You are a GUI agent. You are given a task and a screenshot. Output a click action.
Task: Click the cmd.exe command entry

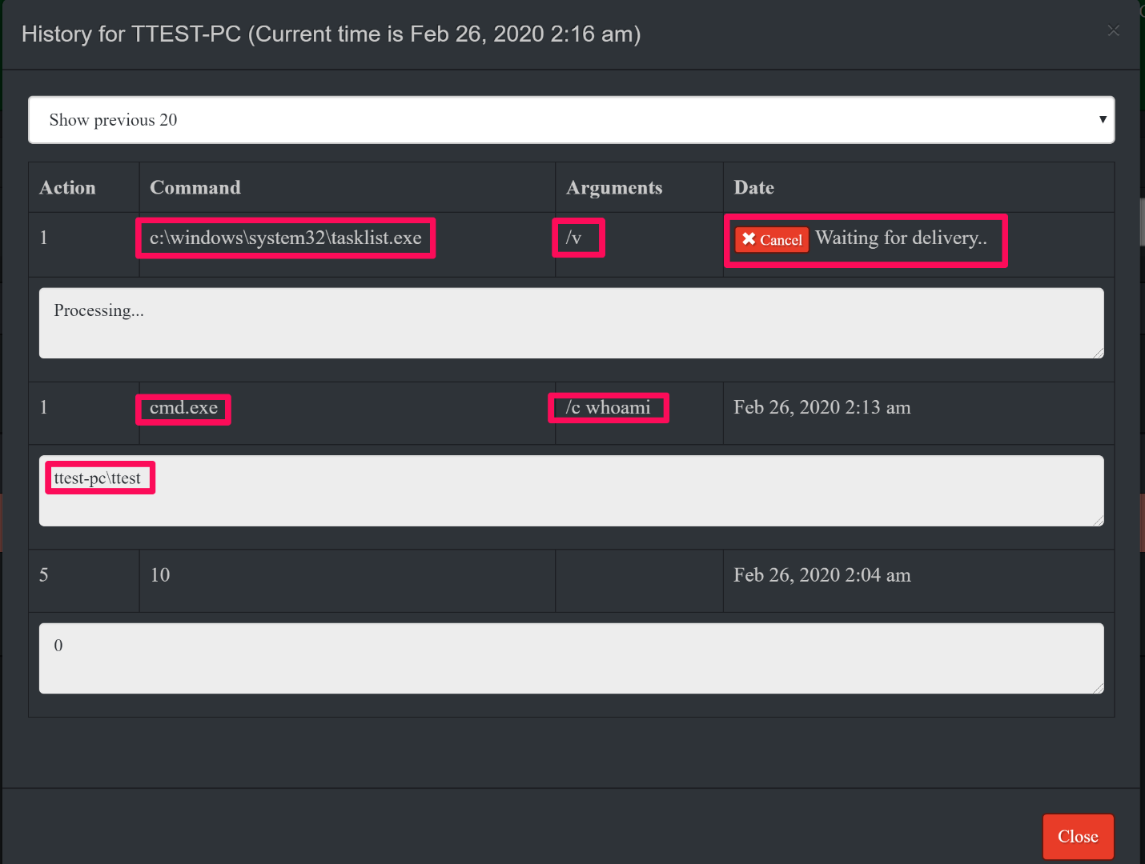click(x=183, y=408)
